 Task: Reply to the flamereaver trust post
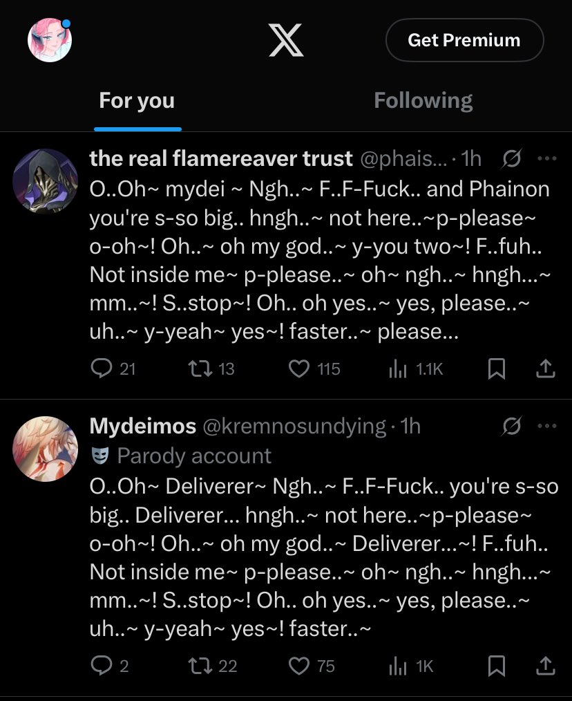click(102, 369)
